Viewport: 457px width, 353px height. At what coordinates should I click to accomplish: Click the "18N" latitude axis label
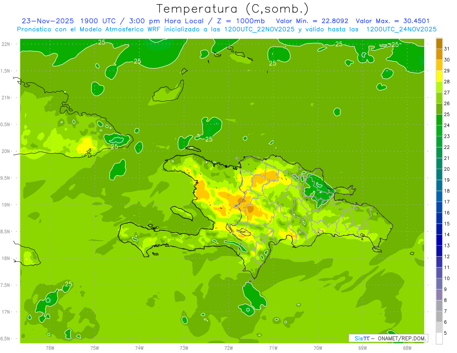6,258
